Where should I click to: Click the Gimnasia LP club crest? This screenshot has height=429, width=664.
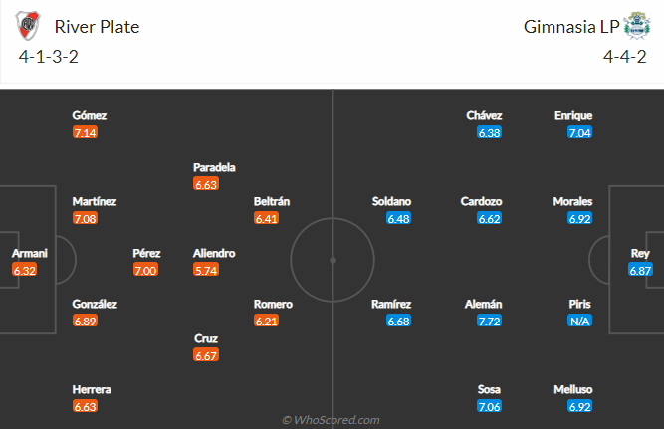tap(637, 26)
